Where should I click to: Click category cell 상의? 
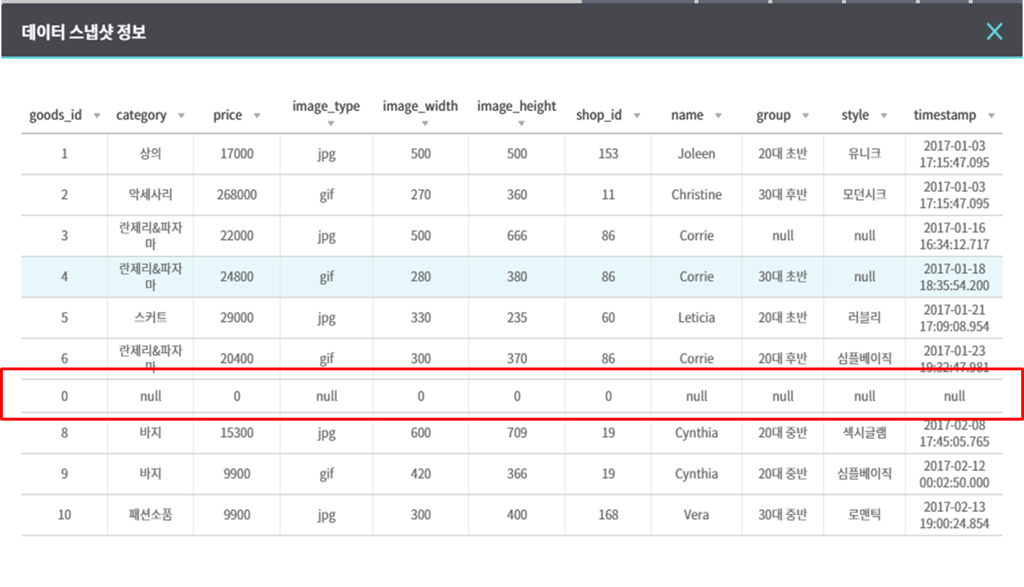(x=150, y=154)
